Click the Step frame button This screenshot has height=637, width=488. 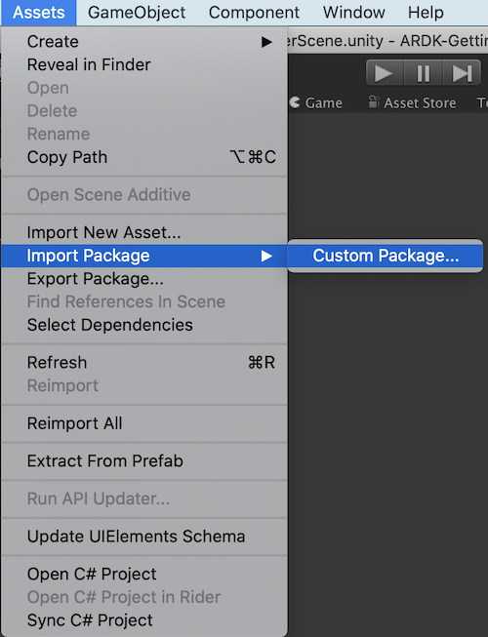coord(462,73)
